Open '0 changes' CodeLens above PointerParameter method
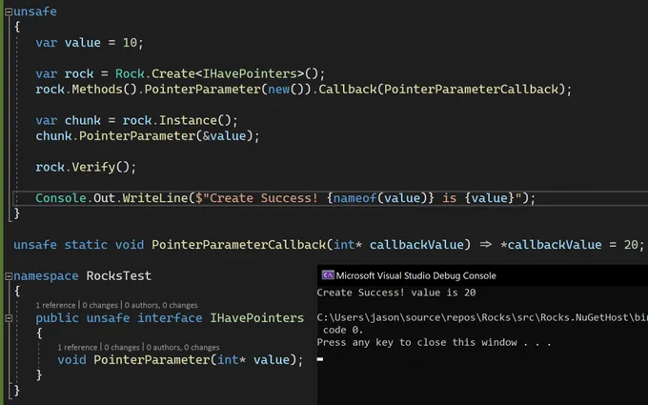The image size is (648, 405). point(122,347)
